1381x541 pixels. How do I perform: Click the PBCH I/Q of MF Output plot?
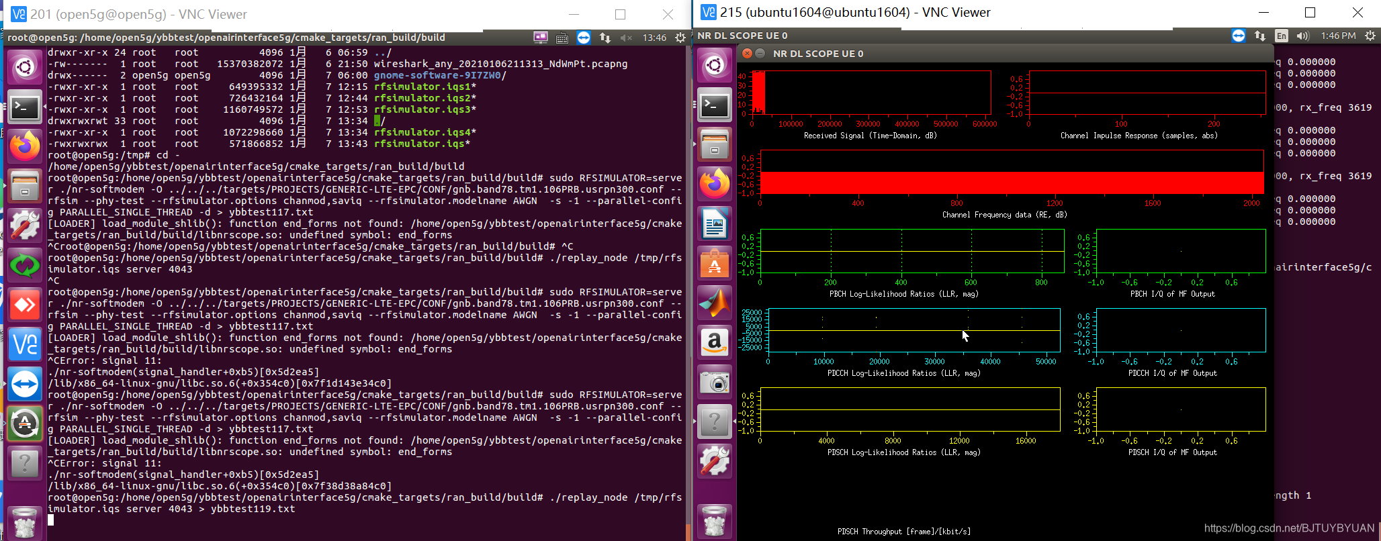coord(1181,251)
